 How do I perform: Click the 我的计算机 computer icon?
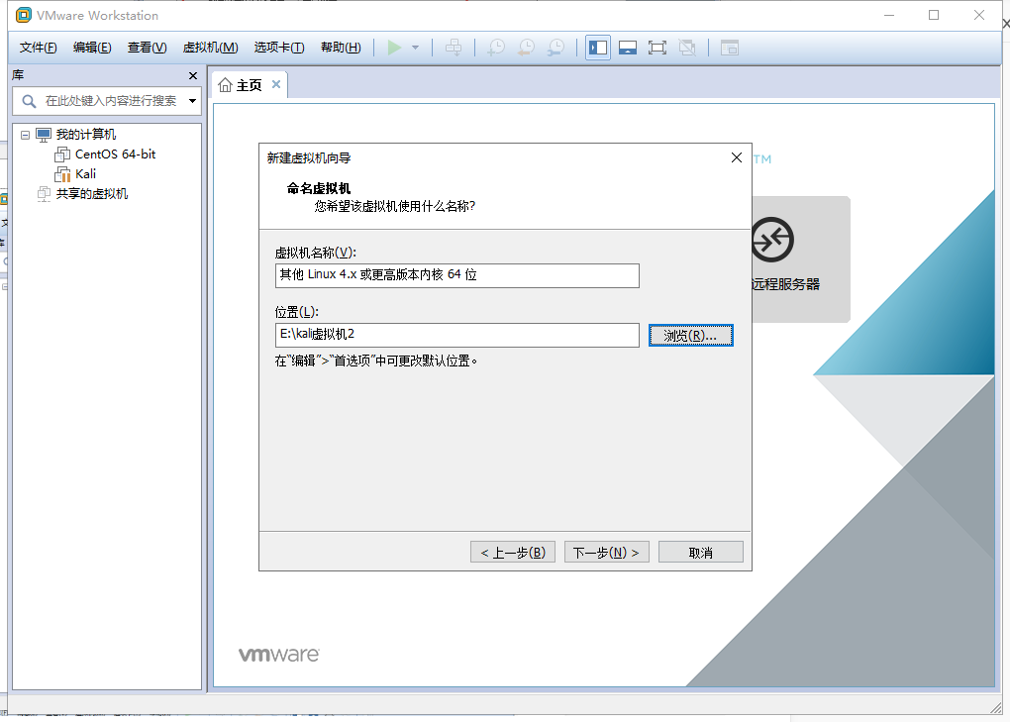tap(44, 135)
